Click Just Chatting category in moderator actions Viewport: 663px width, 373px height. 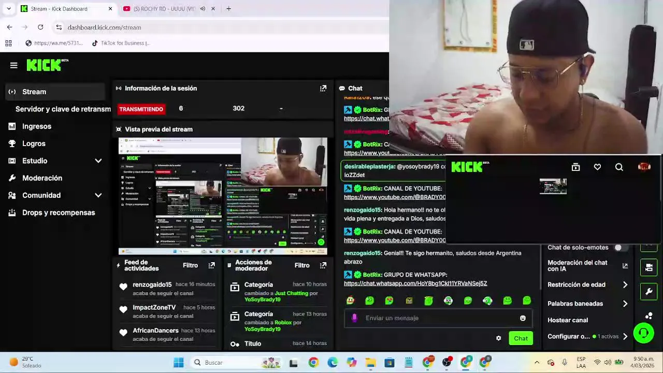point(291,293)
